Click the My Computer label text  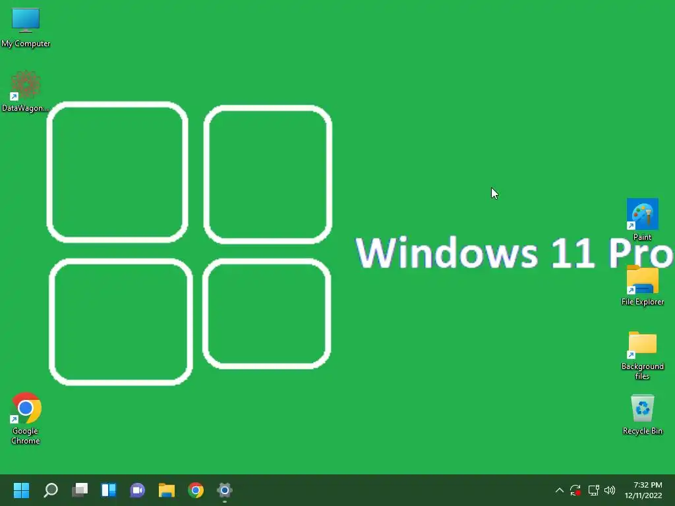coord(26,43)
